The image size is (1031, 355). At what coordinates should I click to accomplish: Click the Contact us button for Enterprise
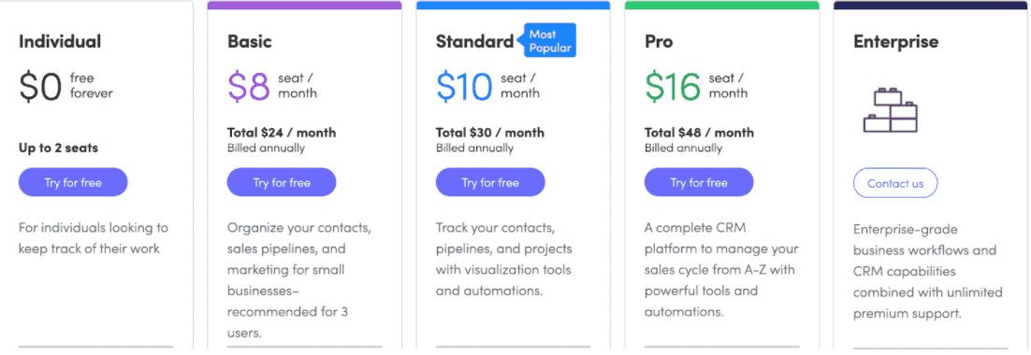(x=895, y=184)
